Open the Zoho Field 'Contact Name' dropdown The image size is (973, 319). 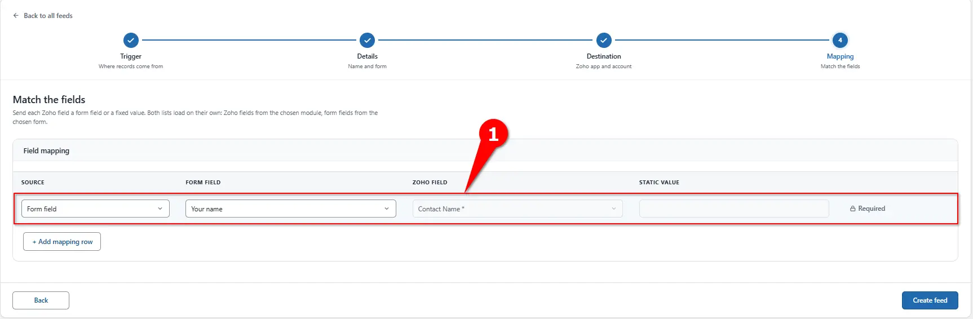pos(518,209)
